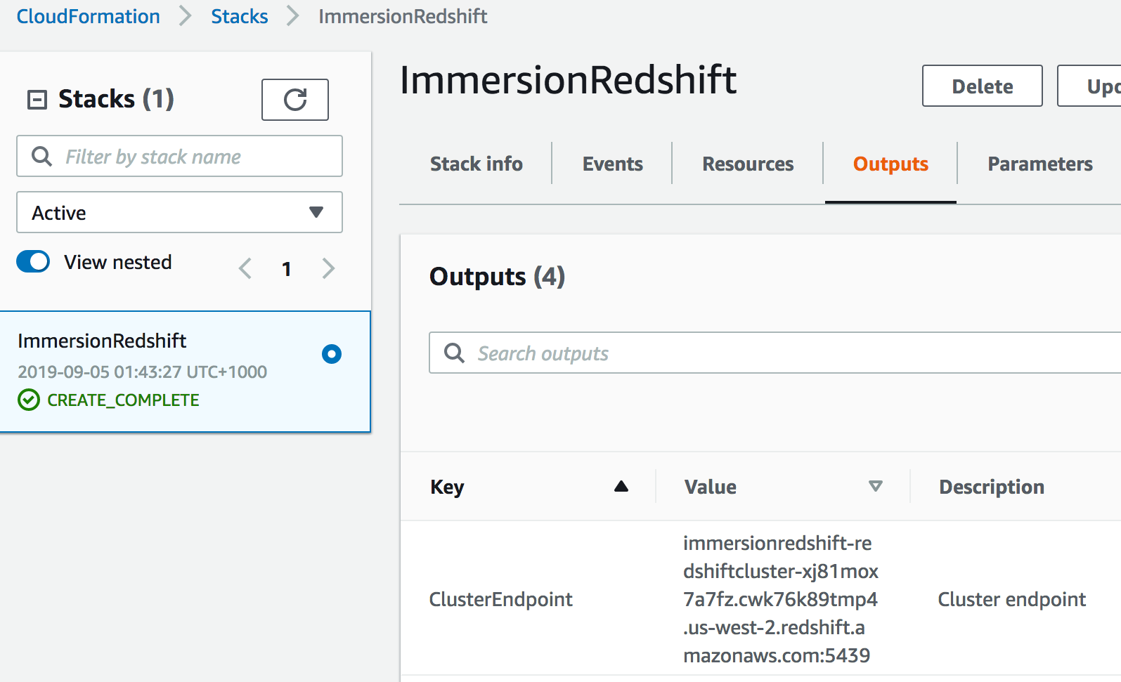The height and width of the screenshot is (682, 1121).
Task: Refresh the stacks list
Action: pyautogui.click(x=295, y=100)
